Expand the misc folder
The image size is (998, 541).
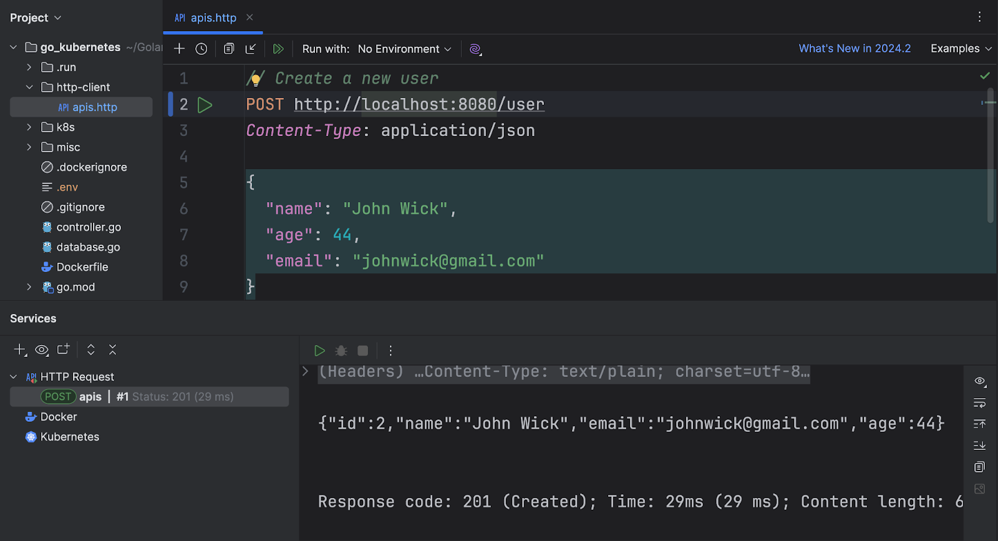pos(29,147)
